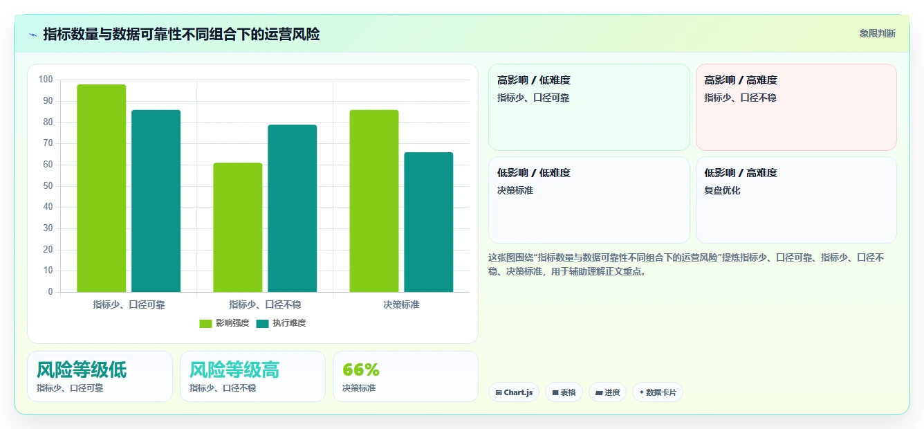
Task: Select the 高影响 / 高难度 quadrant heading
Action: (741, 80)
